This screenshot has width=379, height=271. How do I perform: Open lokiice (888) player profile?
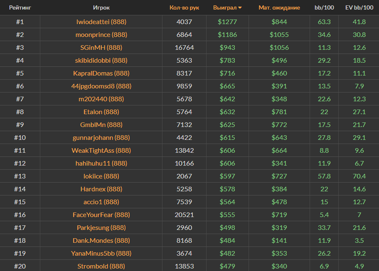coord(101,176)
